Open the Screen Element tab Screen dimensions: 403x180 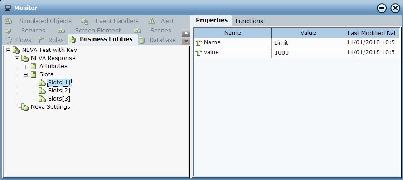coord(98,31)
